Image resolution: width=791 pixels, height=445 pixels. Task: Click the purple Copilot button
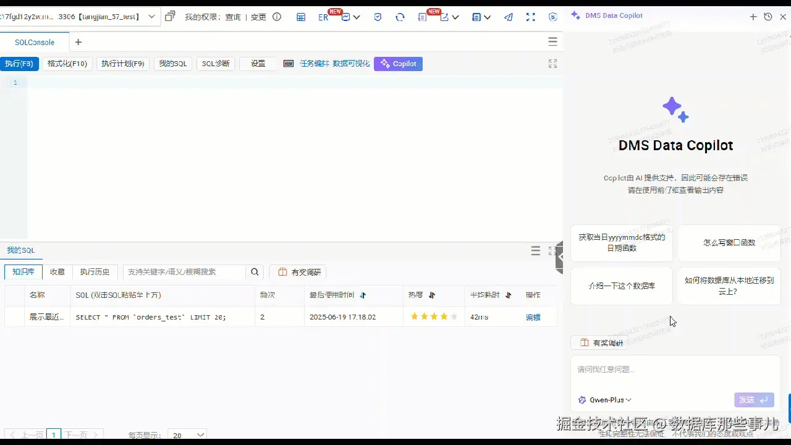398,64
